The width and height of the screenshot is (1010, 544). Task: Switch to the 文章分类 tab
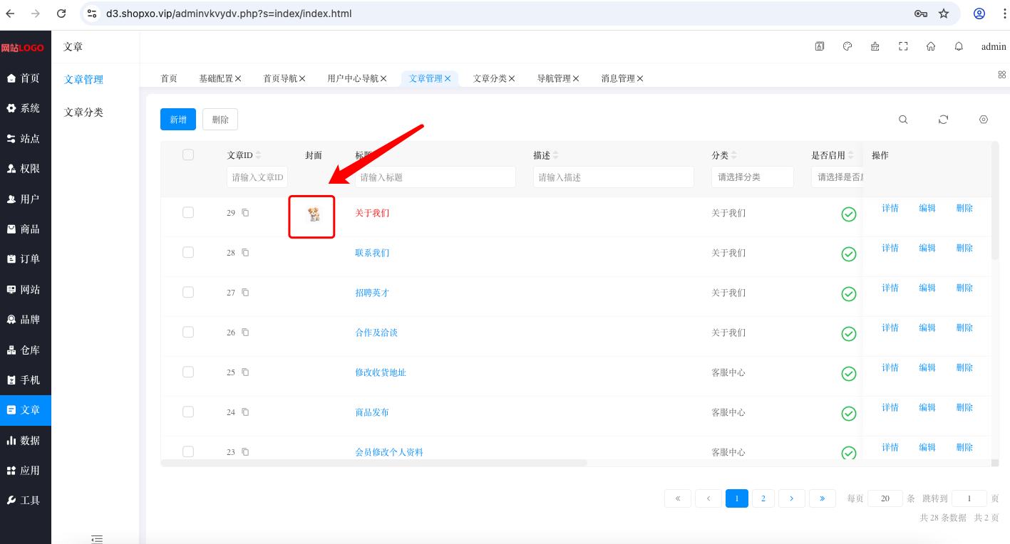[490, 78]
